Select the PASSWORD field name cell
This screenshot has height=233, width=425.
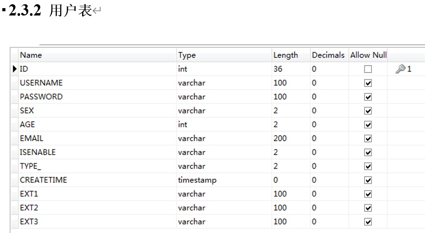point(98,97)
